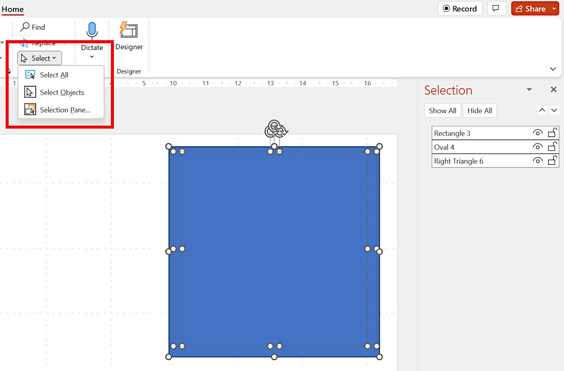Image resolution: width=564 pixels, height=371 pixels.
Task: Open the comments speech bubble
Action: pyautogui.click(x=496, y=9)
